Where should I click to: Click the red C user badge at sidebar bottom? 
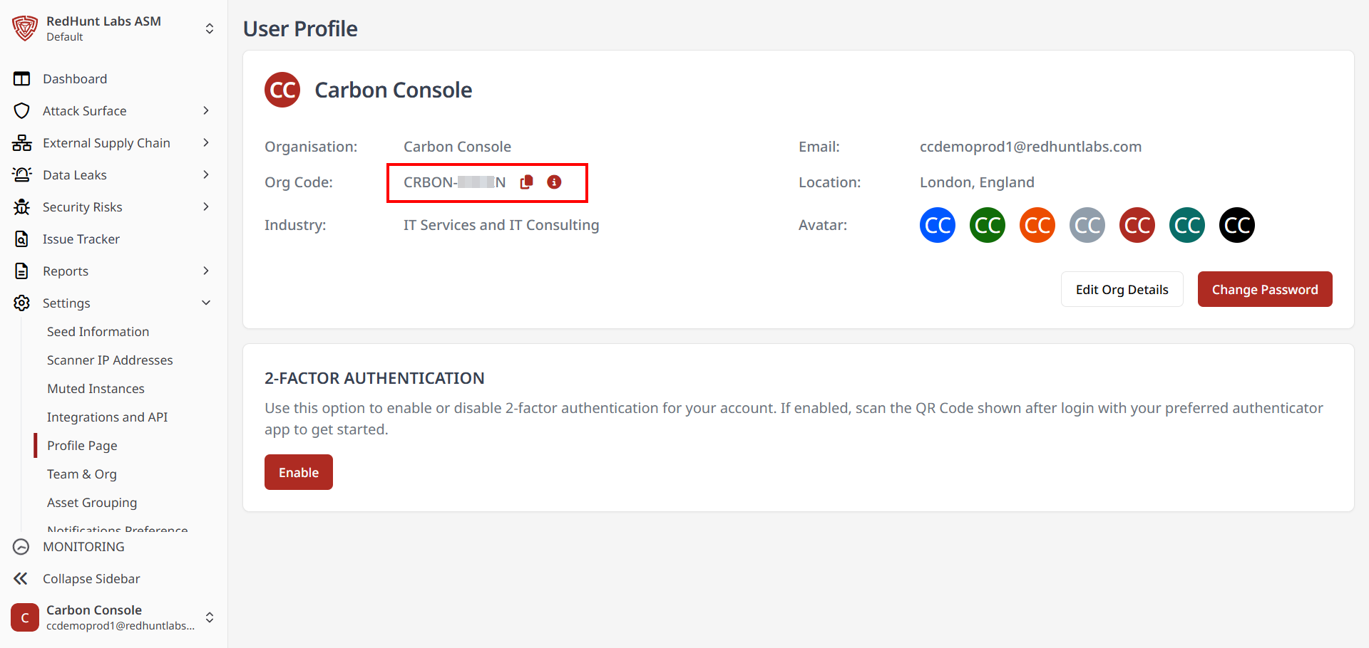[x=25, y=617]
